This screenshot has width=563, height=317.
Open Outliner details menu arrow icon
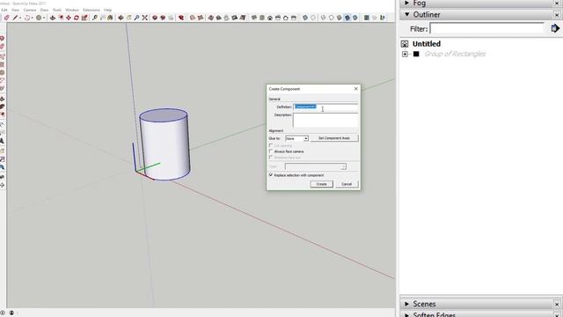pos(555,28)
